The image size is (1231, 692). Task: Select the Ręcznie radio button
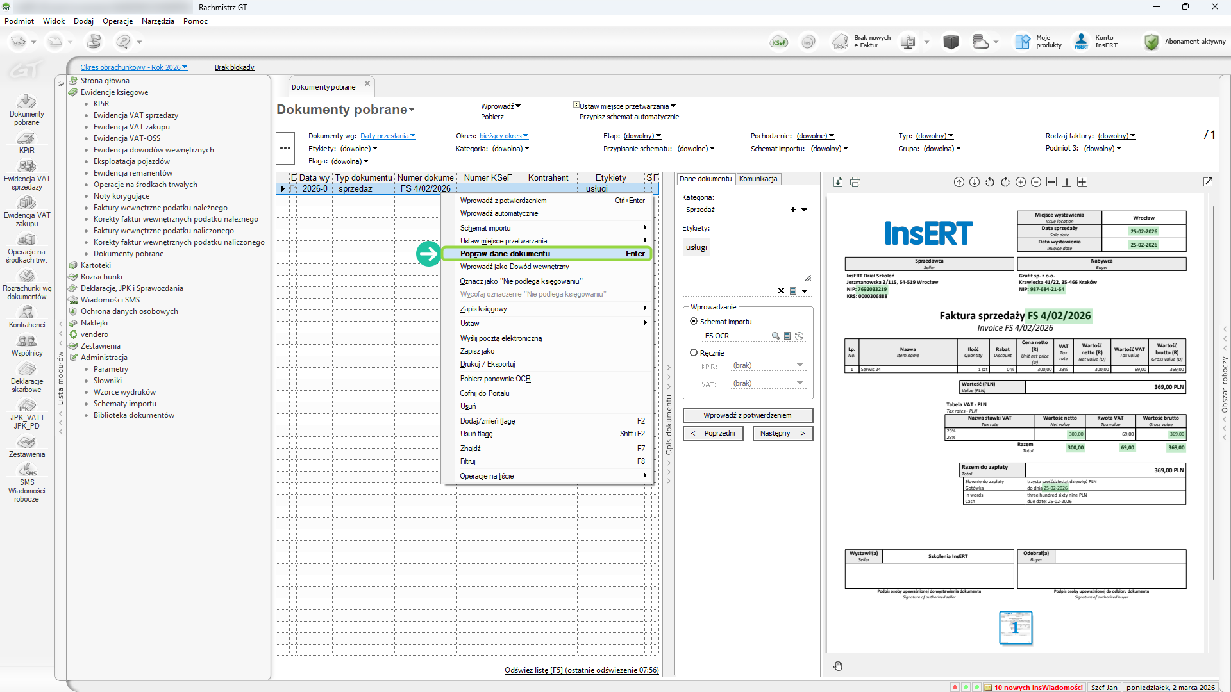click(x=694, y=353)
